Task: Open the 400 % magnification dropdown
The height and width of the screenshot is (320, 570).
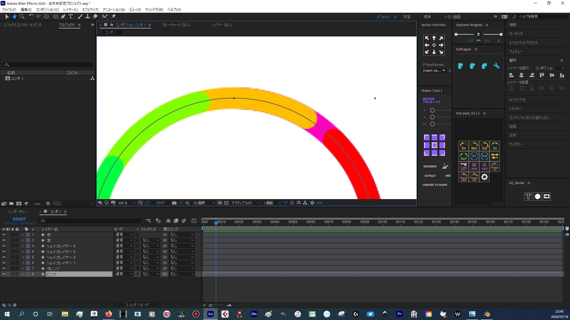Action: pyautogui.click(x=127, y=203)
